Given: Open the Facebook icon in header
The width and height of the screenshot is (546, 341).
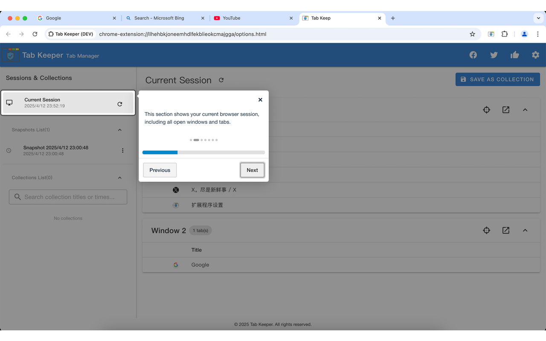Looking at the screenshot, I should (473, 55).
